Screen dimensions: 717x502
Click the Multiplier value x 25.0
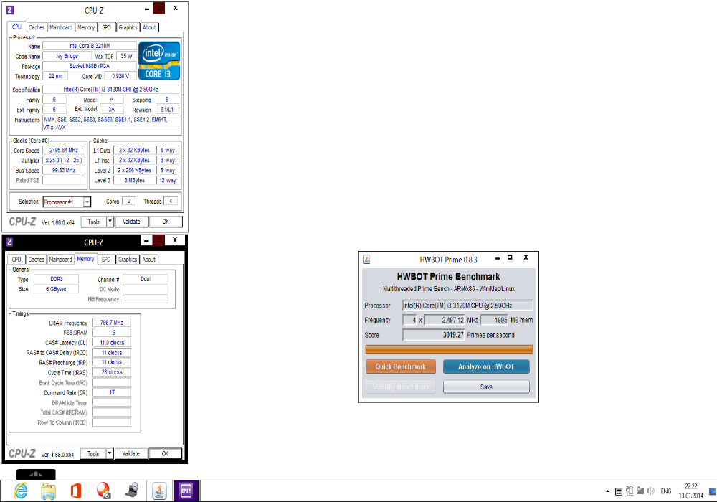64,161
